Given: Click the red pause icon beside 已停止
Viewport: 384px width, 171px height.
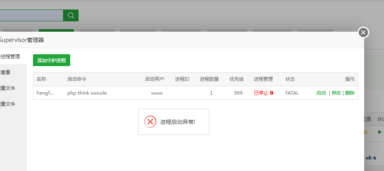Looking at the screenshot, I should point(272,93).
